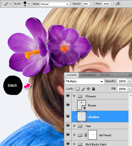Open the brush size picker showing 40
This screenshot has width=132, height=146.
click(x=26, y=4)
